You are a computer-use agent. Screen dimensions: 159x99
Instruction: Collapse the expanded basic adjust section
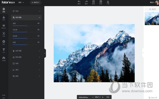point(26,17)
